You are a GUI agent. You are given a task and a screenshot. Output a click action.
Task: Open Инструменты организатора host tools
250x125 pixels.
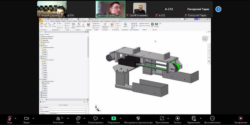coord(138,118)
